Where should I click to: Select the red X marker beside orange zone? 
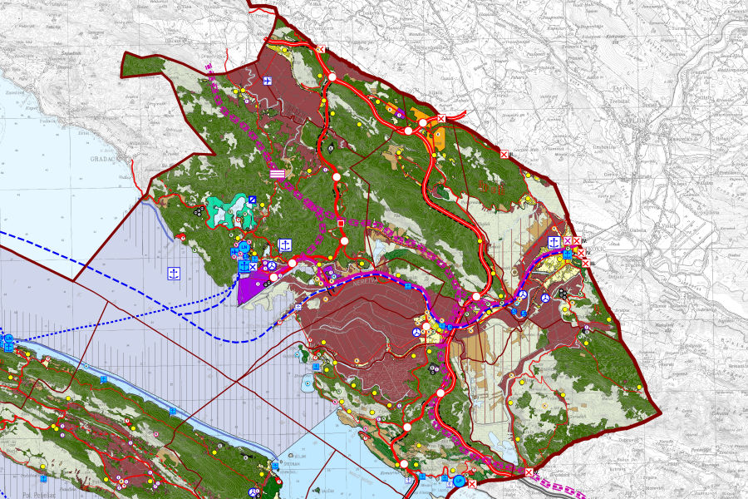coord(441,119)
